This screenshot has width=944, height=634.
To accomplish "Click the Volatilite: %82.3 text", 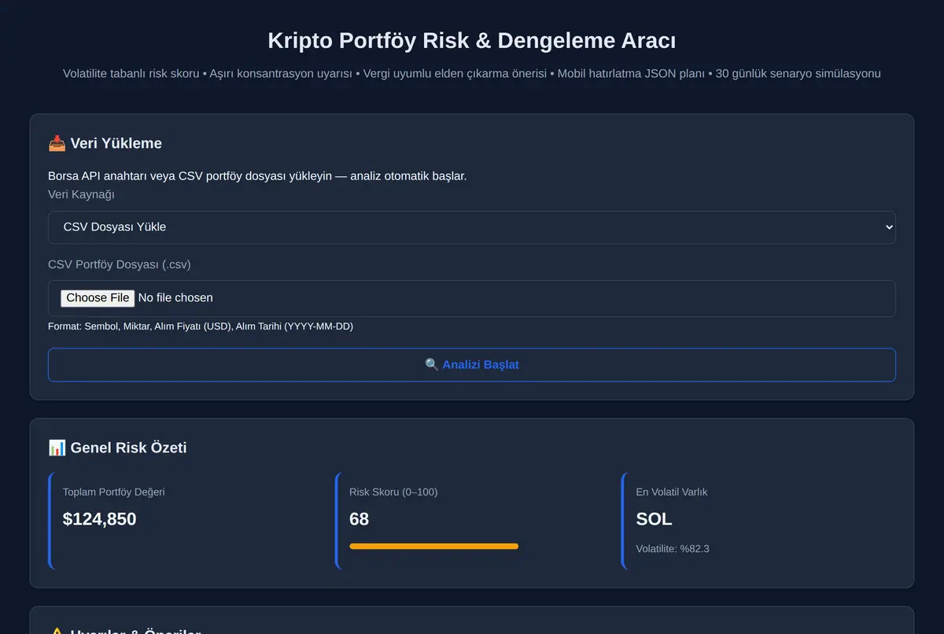I will (x=673, y=548).
